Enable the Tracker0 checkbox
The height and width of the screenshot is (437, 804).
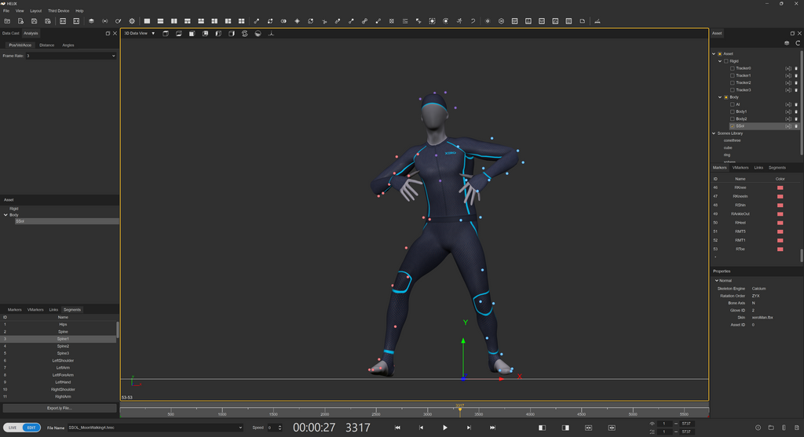click(x=733, y=68)
